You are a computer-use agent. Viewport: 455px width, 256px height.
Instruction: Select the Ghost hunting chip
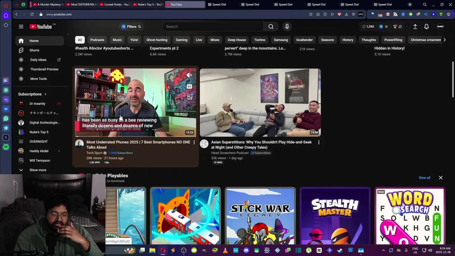157,40
